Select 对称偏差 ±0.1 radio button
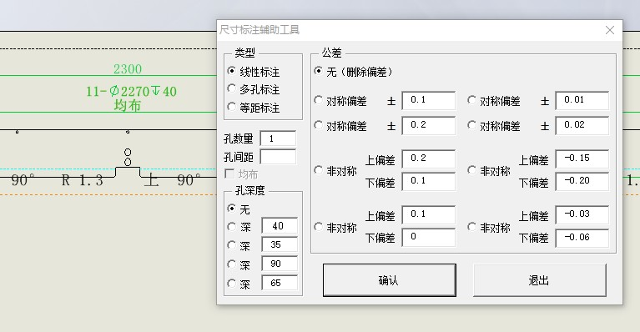The width and height of the screenshot is (640, 332). [x=319, y=100]
